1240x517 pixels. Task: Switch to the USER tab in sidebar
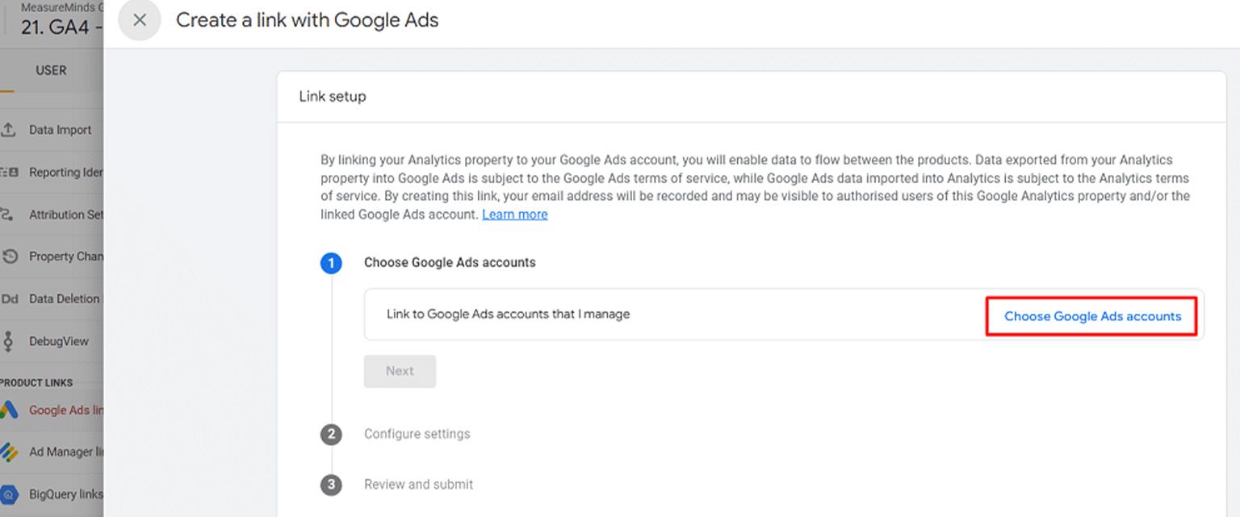tap(51, 70)
